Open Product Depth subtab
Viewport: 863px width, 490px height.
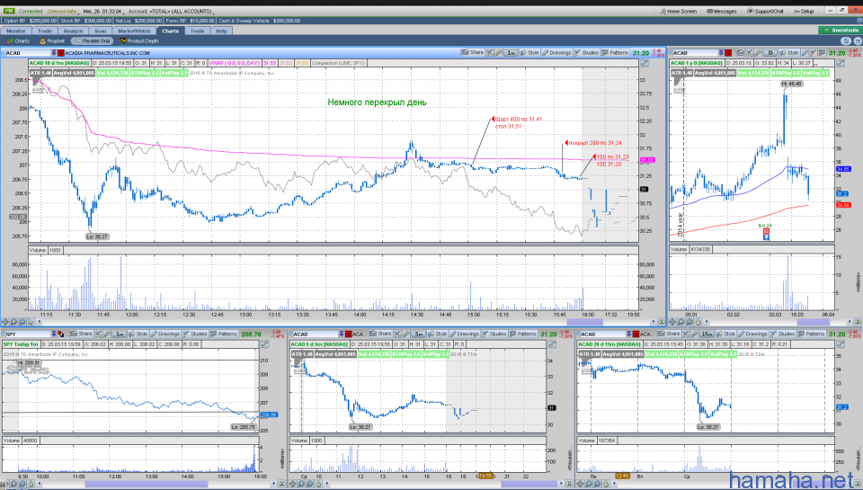(139, 40)
